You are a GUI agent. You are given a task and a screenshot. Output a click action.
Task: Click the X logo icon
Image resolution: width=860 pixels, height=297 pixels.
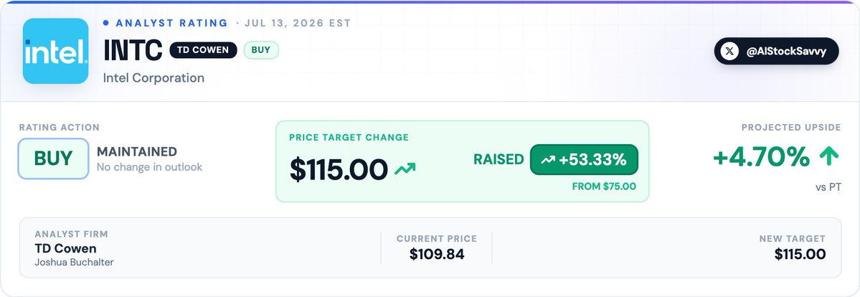click(x=729, y=52)
